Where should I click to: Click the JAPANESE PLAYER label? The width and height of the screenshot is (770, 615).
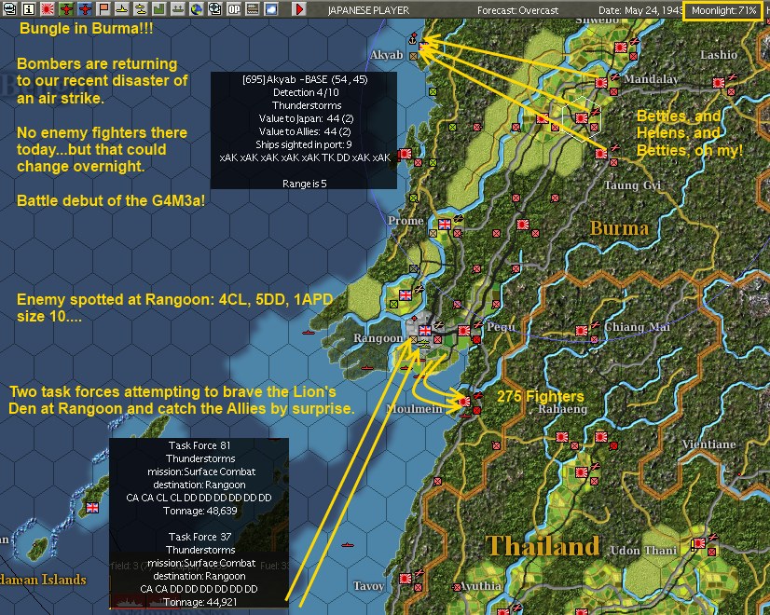tap(368, 10)
